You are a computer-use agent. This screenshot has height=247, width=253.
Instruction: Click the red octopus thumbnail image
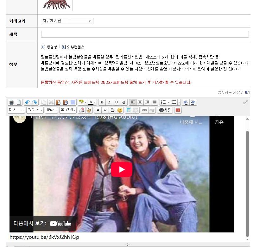point(57,5)
